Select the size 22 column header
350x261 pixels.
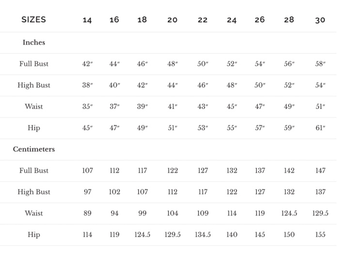pyautogui.click(x=203, y=20)
